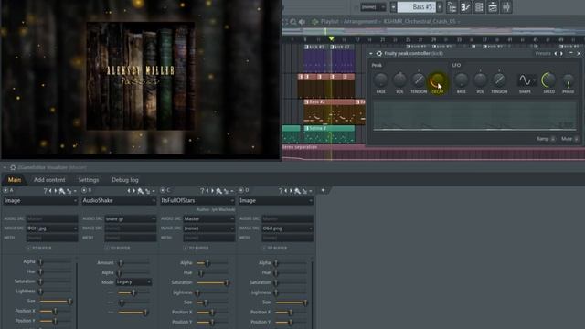The image size is (585, 329).
Task: Open layer C AUDIO SRC Master dropdown
Action: click(x=209, y=218)
